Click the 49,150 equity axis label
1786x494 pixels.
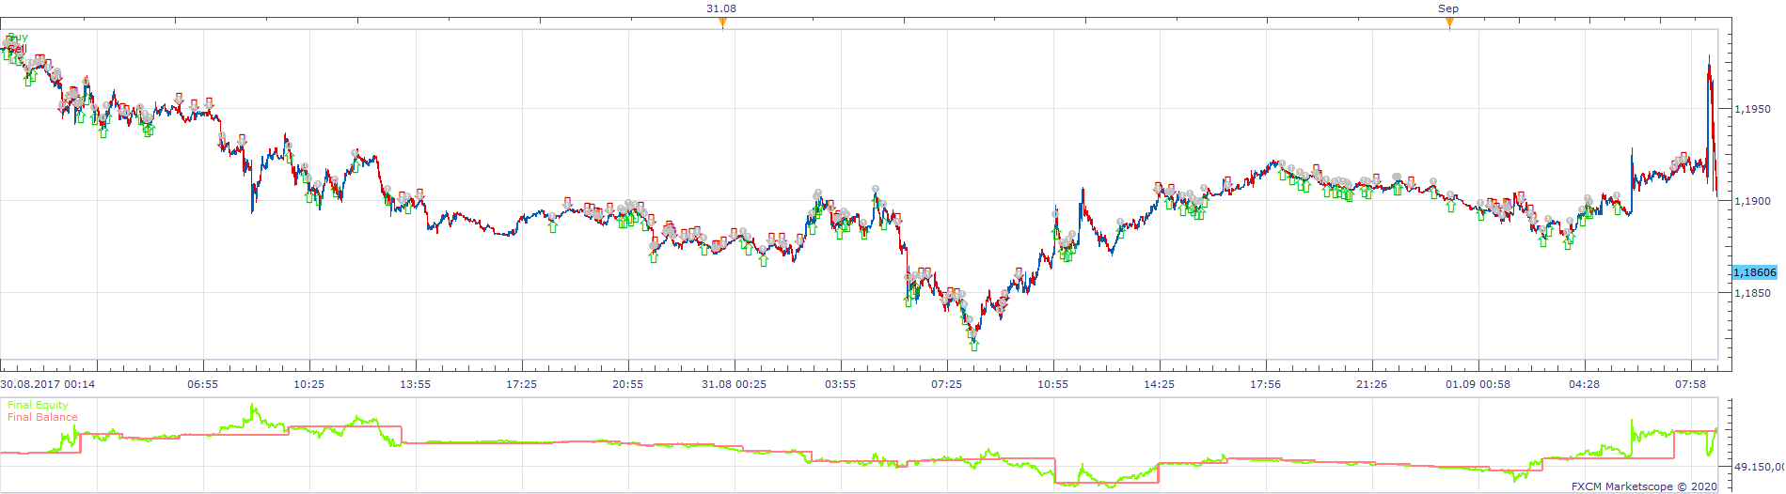coord(1759,466)
